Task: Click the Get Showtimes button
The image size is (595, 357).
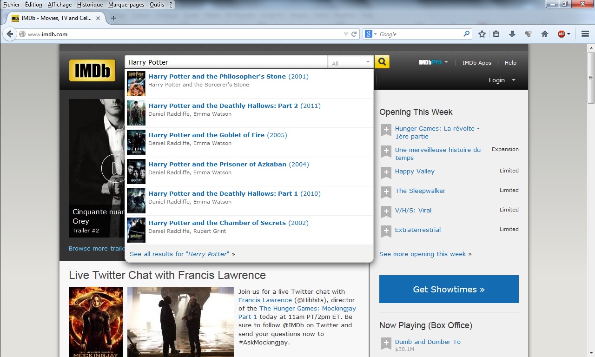Action: point(449,289)
